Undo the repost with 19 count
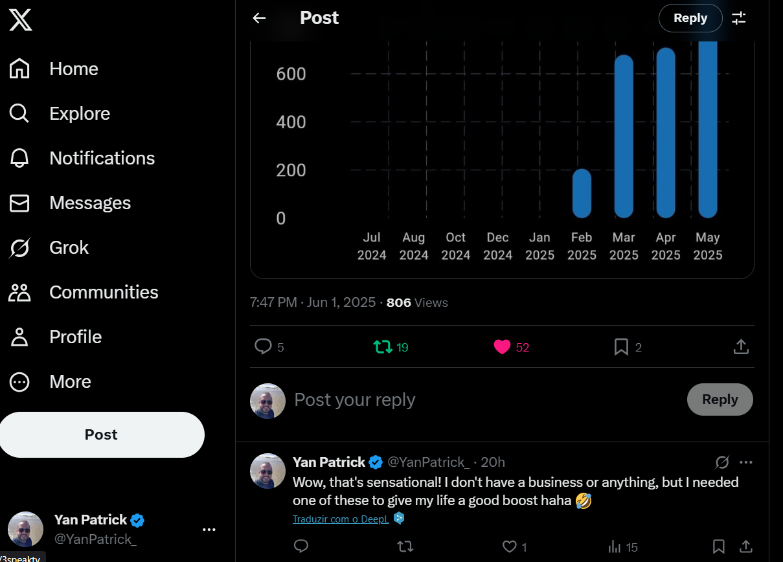 pos(383,347)
